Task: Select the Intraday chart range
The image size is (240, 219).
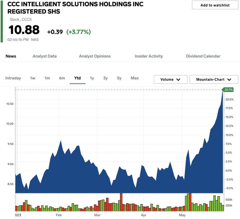Action: coord(13,78)
